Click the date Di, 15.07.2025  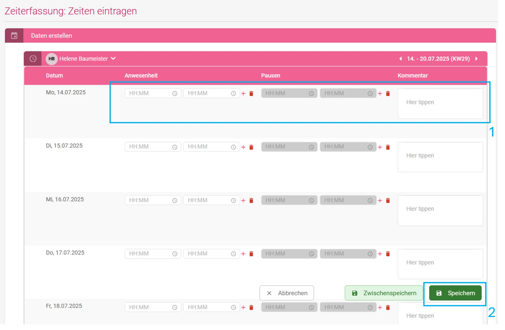(x=64, y=146)
